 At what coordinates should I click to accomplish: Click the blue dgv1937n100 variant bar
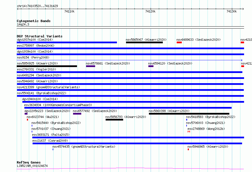(67, 42)
